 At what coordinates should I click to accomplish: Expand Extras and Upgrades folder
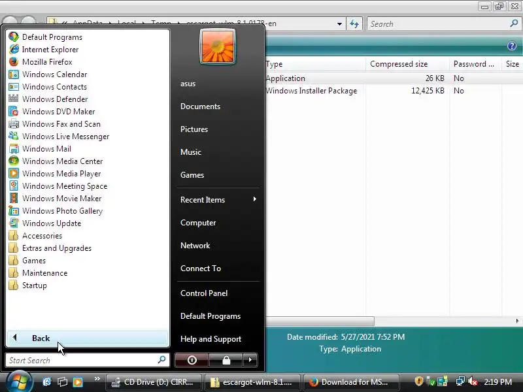[50, 248]
